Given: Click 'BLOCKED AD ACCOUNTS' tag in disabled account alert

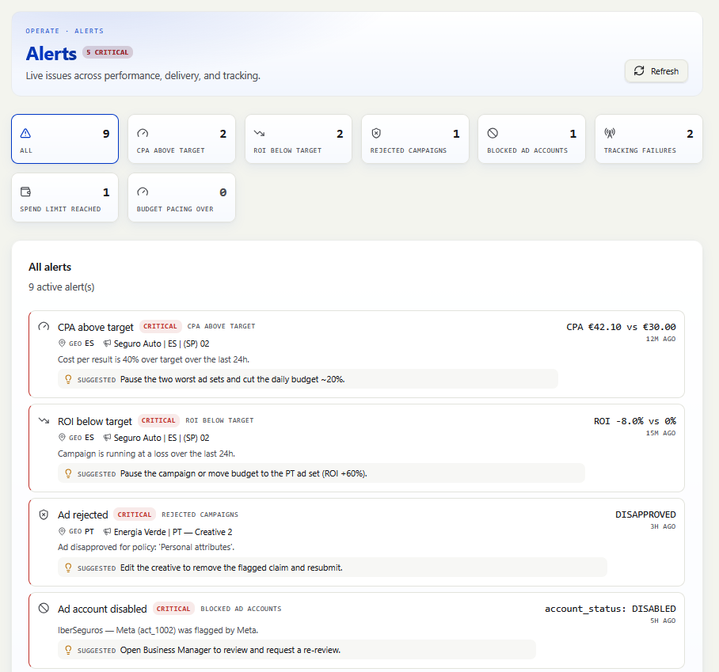Looking at the screenshot, I should coord(241,609).
